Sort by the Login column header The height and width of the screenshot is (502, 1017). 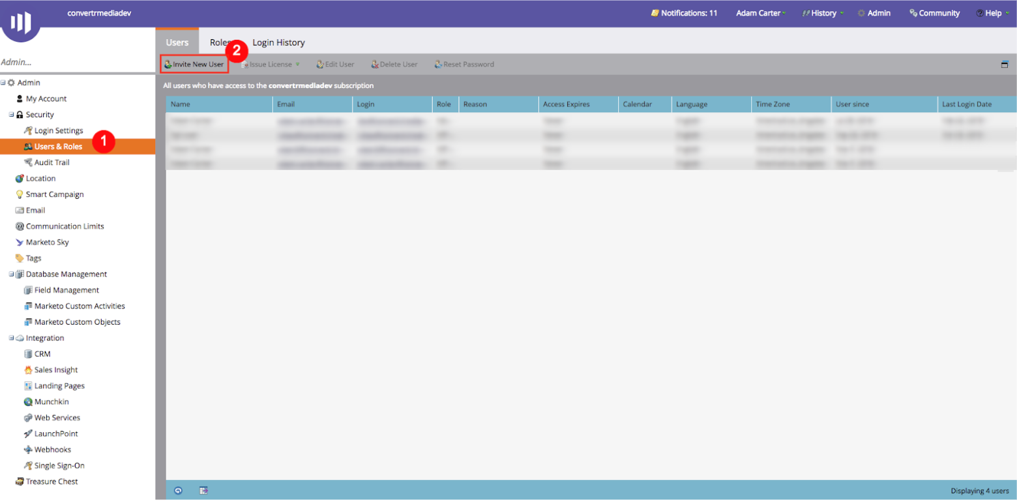click(x=392, y=104)
